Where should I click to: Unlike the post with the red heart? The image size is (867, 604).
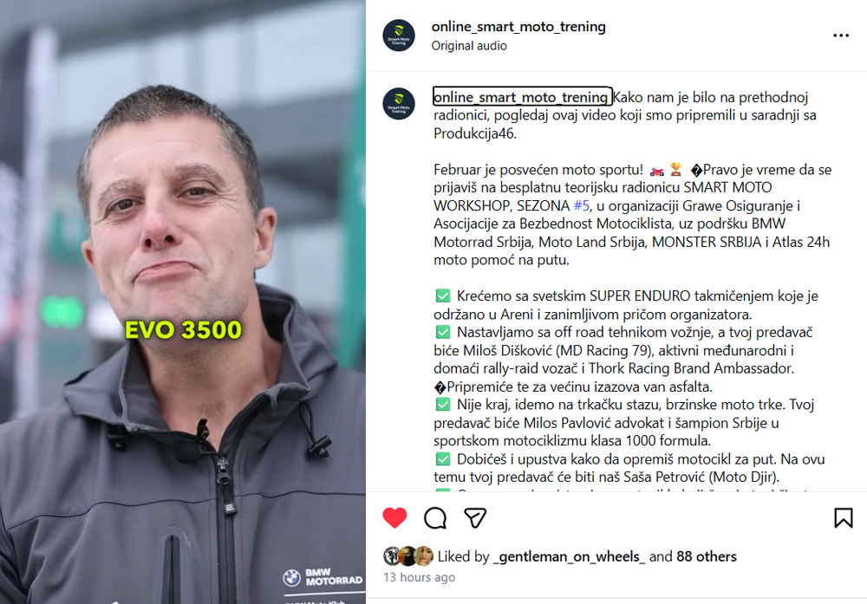pyautogui.click(x=394, y=518)
